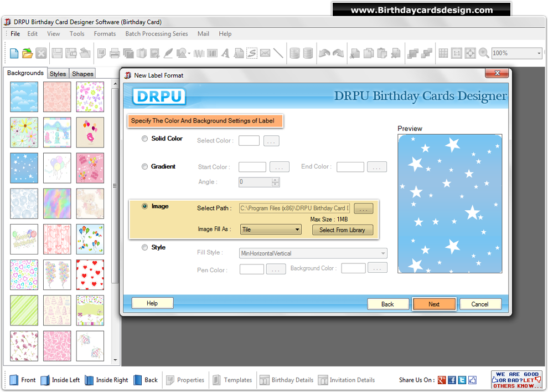Open the Edit menu
Screen dimensions: 548x392
(32, 34)
